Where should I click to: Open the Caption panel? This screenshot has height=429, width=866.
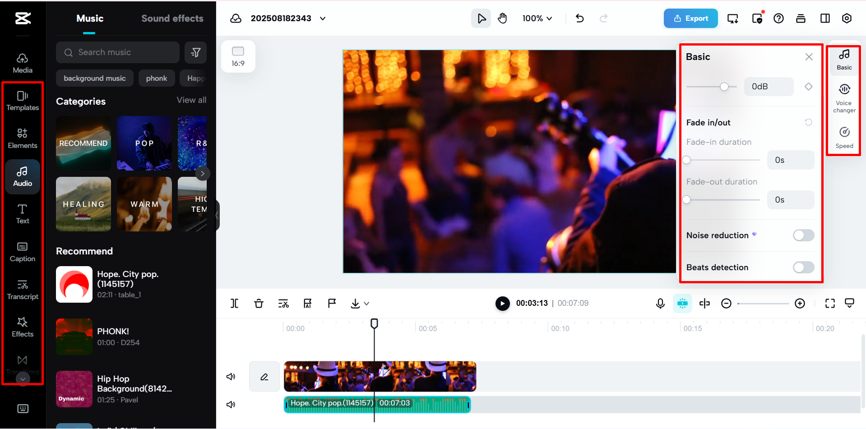(23, 252)
